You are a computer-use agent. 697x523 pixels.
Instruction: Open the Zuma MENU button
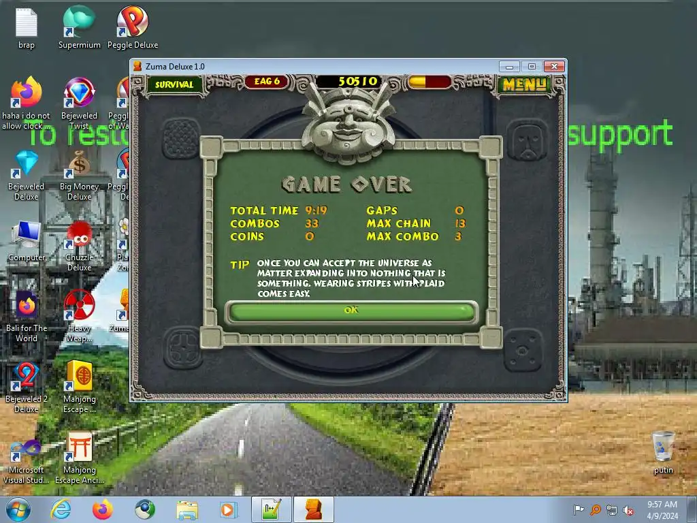pos(524,84)
